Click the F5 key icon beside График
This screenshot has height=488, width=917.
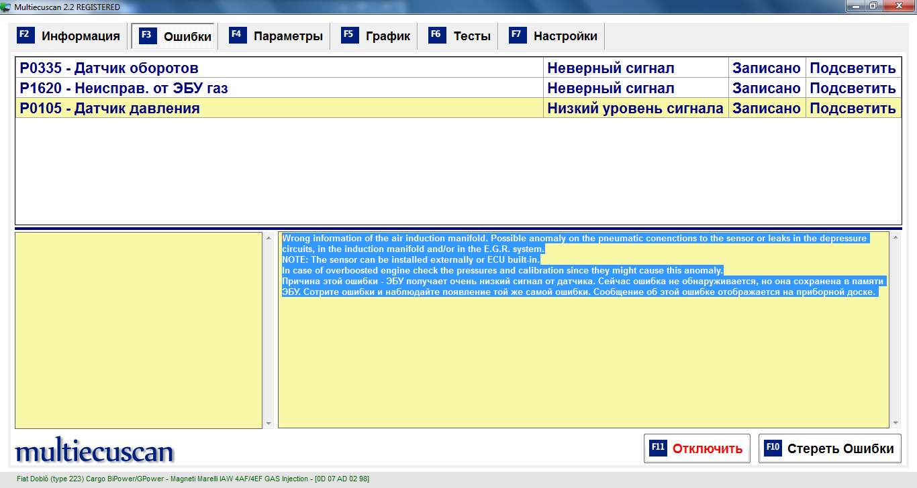(x=350, y=36)
